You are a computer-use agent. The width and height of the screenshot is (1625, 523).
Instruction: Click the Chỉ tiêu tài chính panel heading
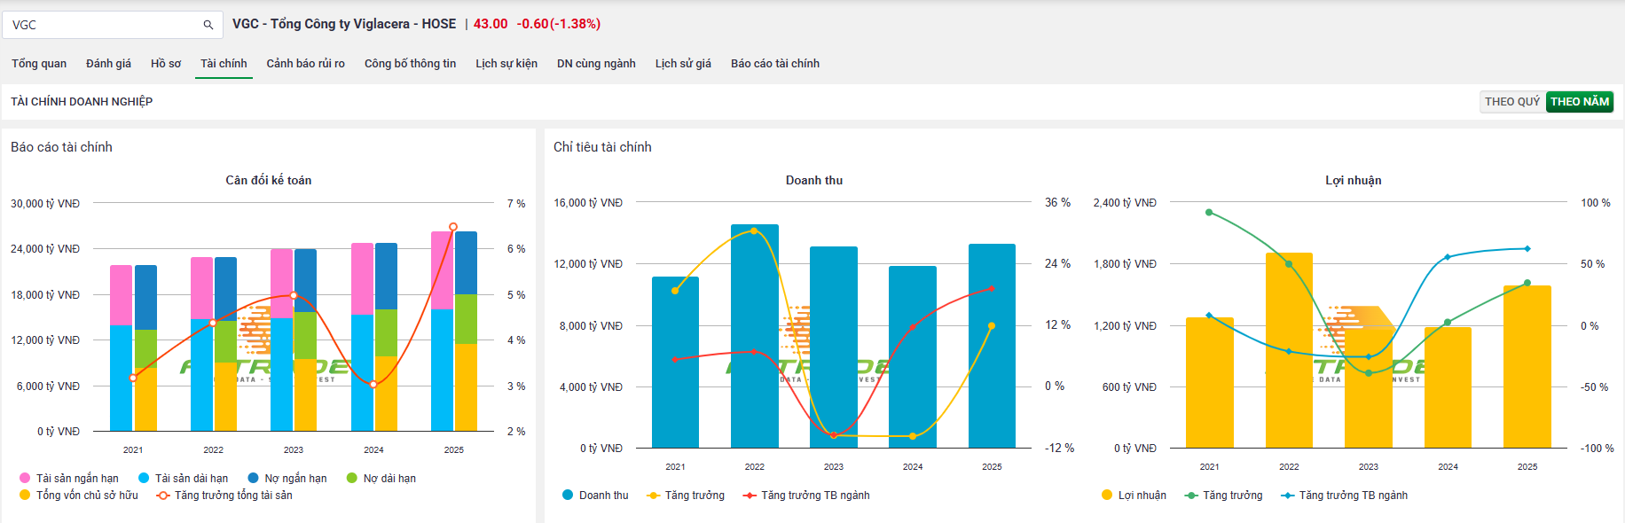click(x=602, y=147)
